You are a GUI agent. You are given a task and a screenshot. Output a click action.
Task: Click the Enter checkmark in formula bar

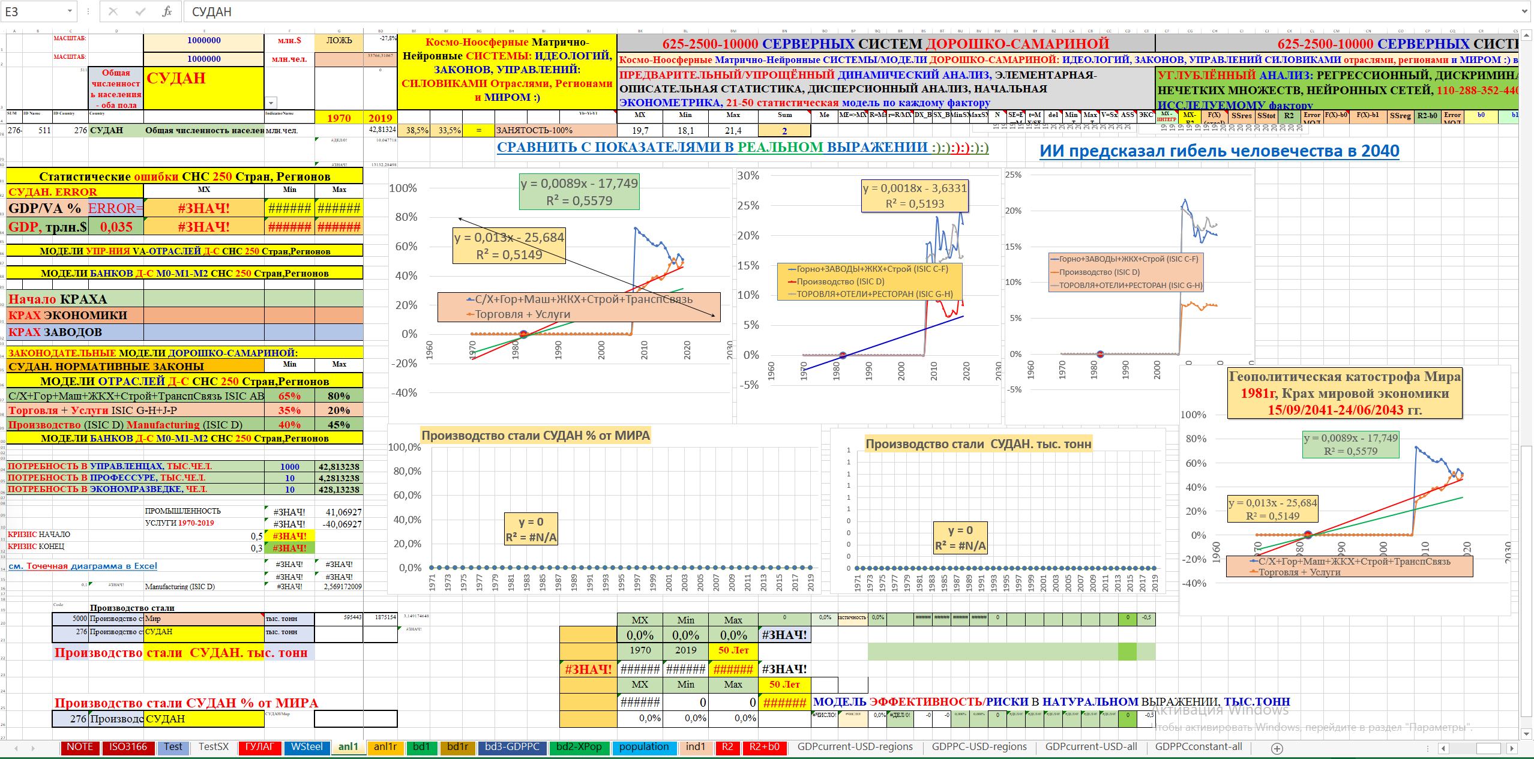(140, 11)
